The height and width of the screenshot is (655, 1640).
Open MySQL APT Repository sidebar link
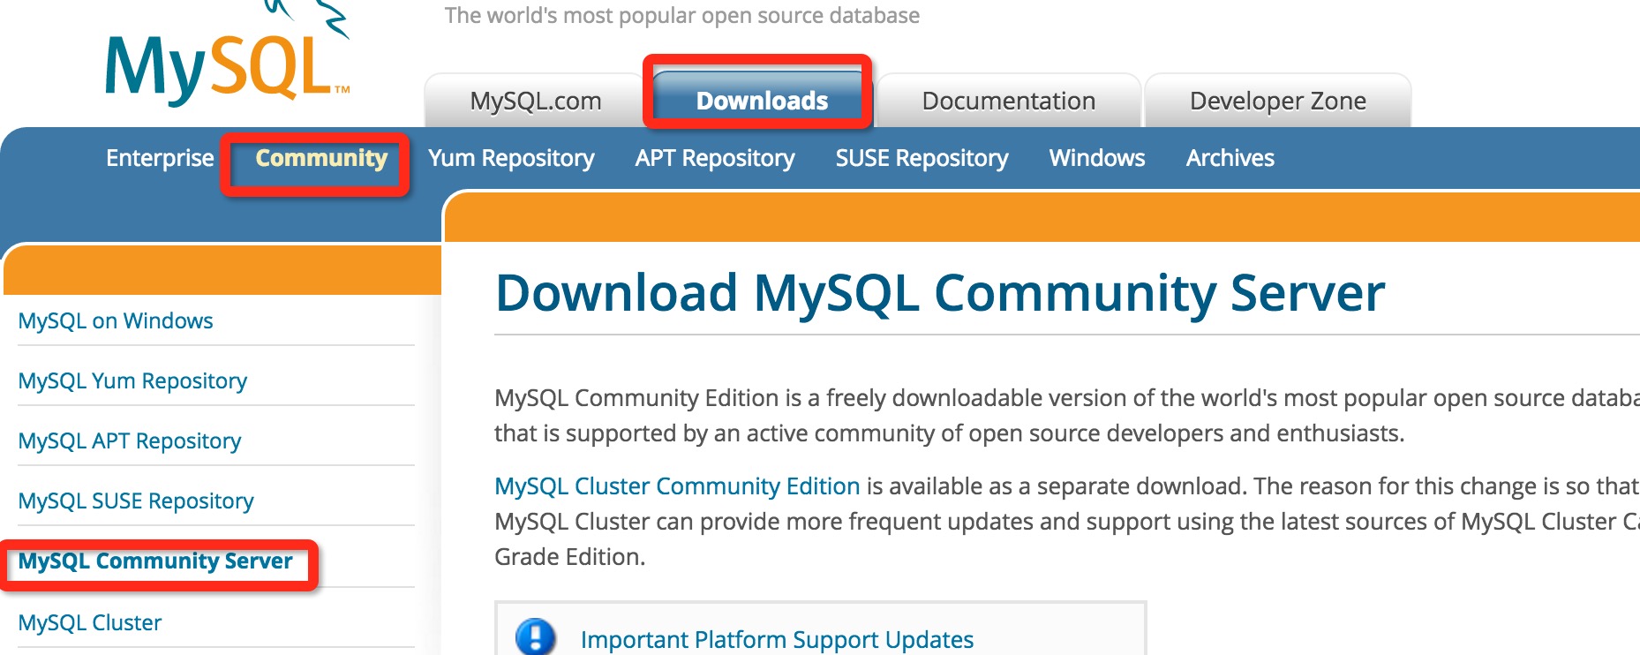(130, 440)
